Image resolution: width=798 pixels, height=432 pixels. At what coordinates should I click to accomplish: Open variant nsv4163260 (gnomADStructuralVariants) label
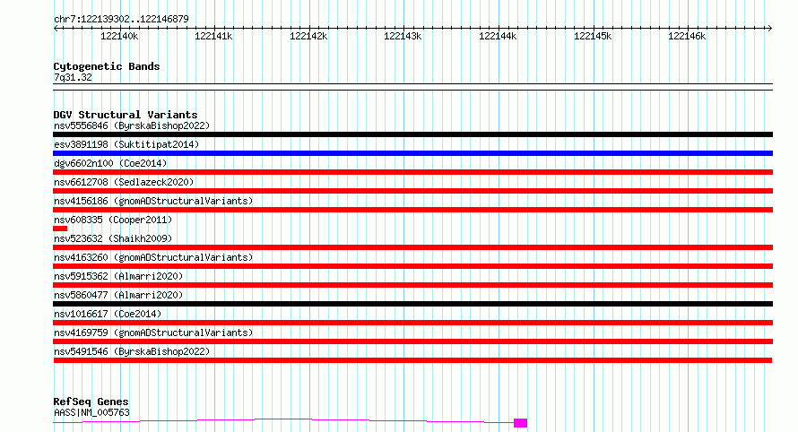[153, 257]
